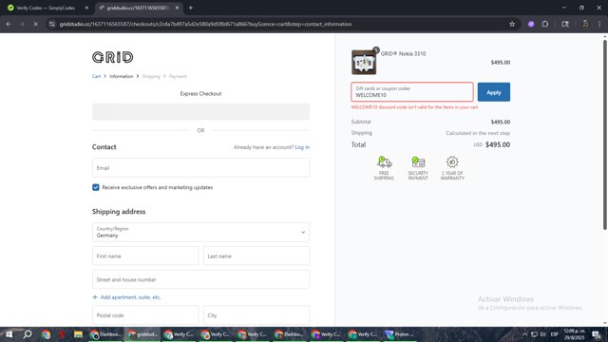This screenshot has width=608, height=342.
Task: Click the Free Shipping badge icon
Action: pyautogui.click(x=384, y=162)
